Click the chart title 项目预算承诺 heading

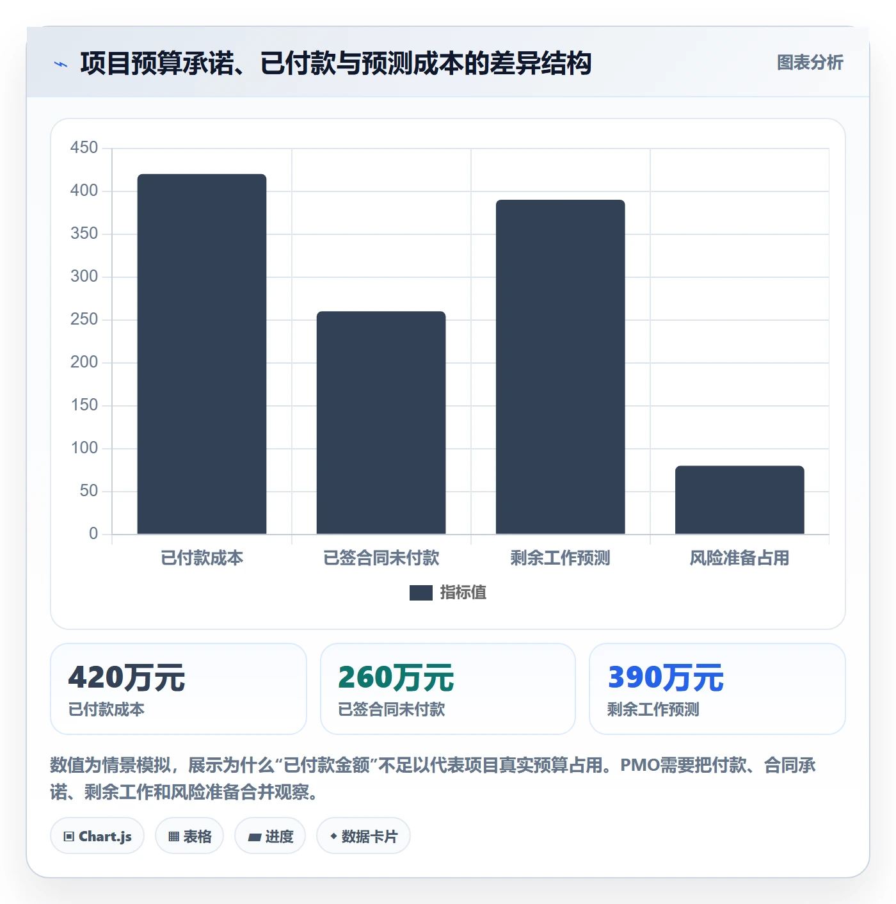(336, 63)
